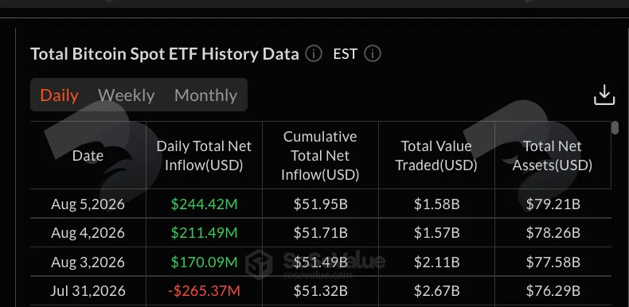Open info icon beside History Data title
The image size is (629, 307).
(x=313, y=54)
